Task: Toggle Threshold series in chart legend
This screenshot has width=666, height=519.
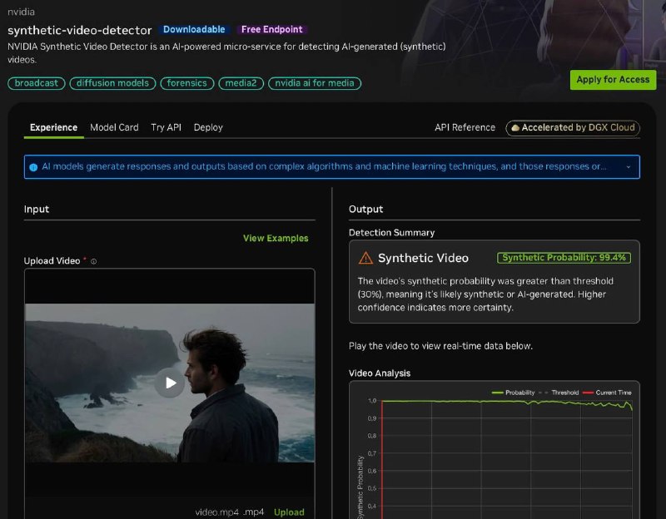Action: [559, 393]
